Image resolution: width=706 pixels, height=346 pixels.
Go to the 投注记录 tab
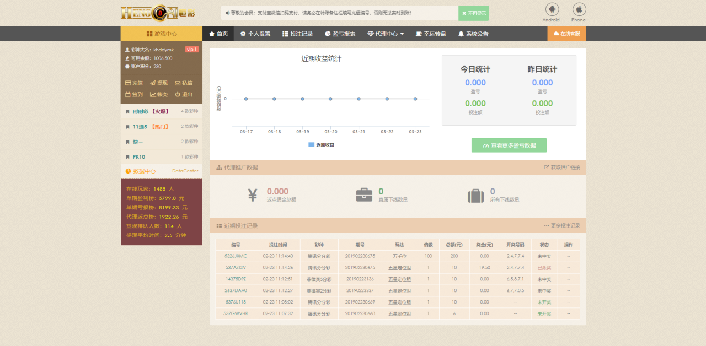[x=297, y=34]
